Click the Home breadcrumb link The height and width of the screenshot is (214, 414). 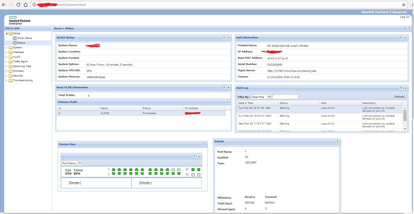coord(58,28)
